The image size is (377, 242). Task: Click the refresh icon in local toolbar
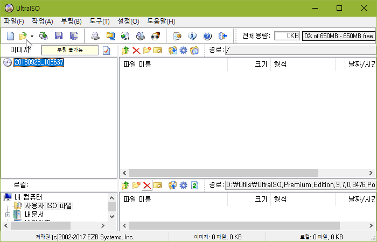pyautogui.click(x=194, y=186)
